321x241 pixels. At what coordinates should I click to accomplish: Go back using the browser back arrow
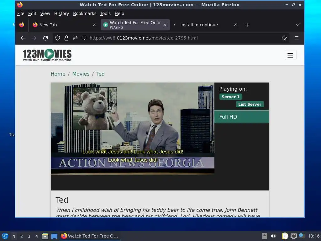coord(23,38)
